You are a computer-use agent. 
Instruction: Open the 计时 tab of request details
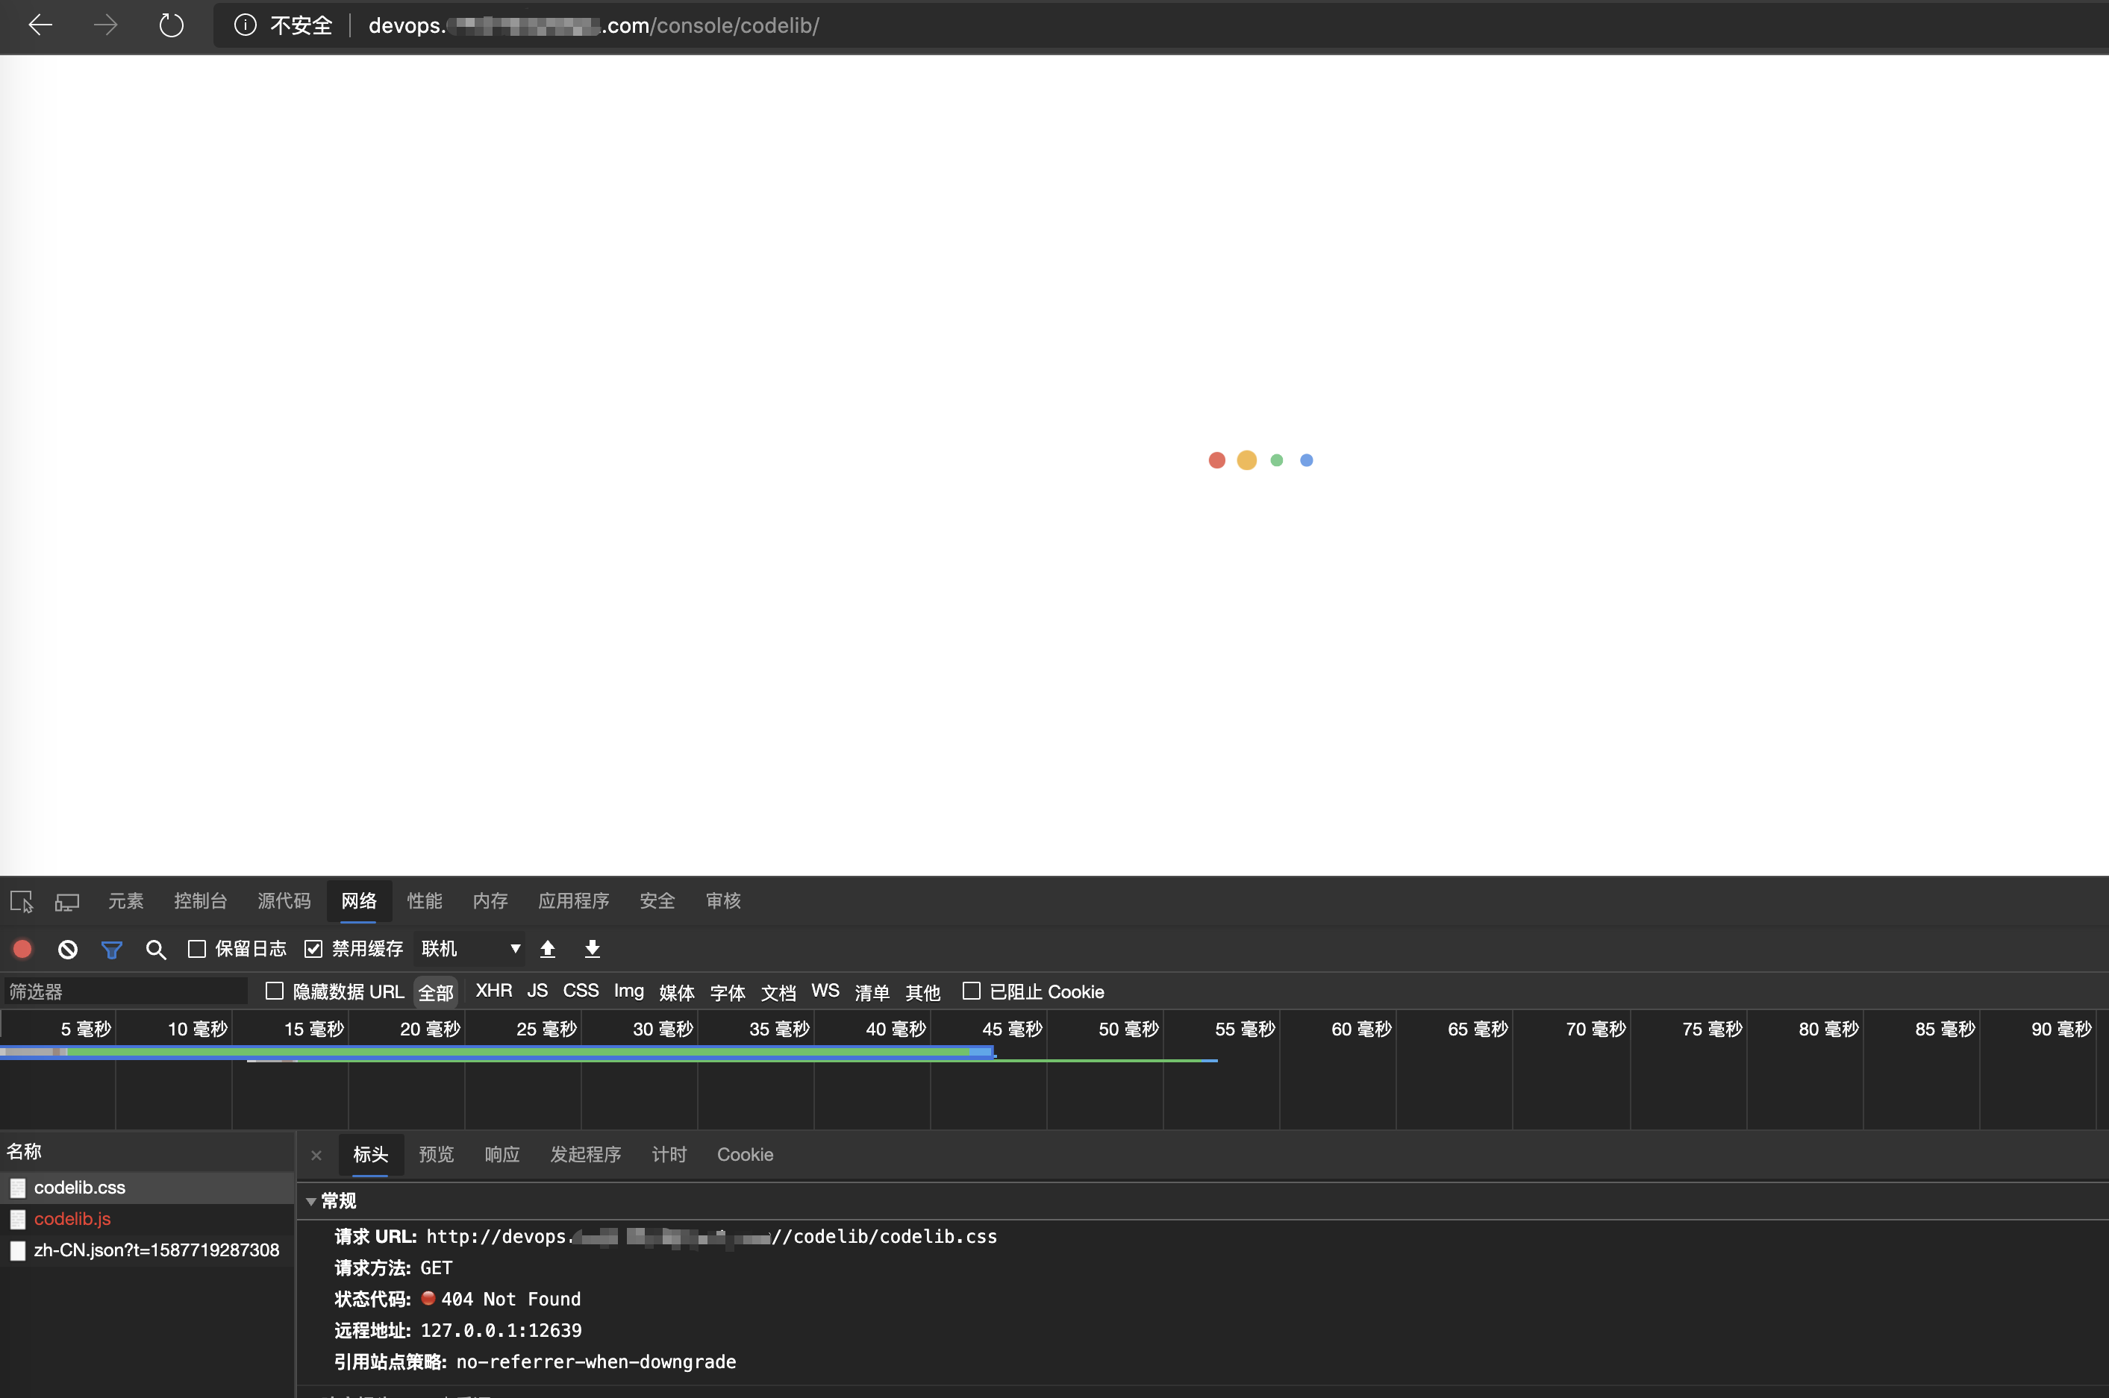pyautogui.click(x=669, y=1155)
